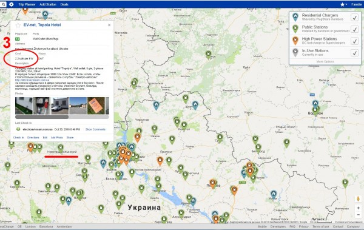
Task: Click the search magnifier icon
Action: [x=3, y=4]
